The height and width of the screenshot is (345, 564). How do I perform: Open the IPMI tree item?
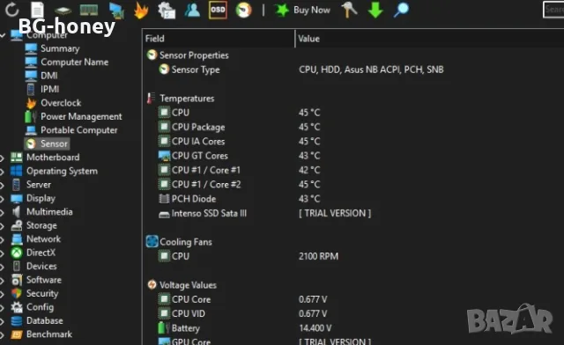pos(49,89)
